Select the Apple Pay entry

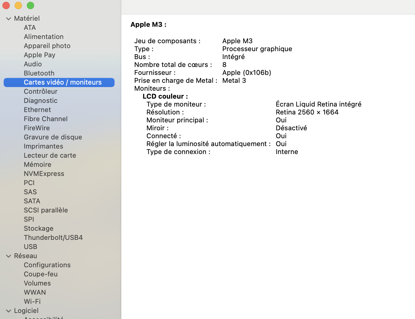pyautogui.click(x=39, y=55)
